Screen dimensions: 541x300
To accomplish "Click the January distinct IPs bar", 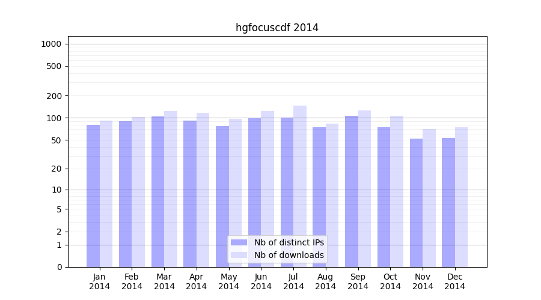I will (x=93, y=196).
